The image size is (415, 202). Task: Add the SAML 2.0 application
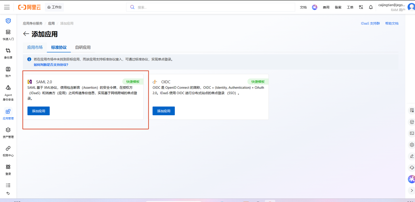tap(39, 111)
